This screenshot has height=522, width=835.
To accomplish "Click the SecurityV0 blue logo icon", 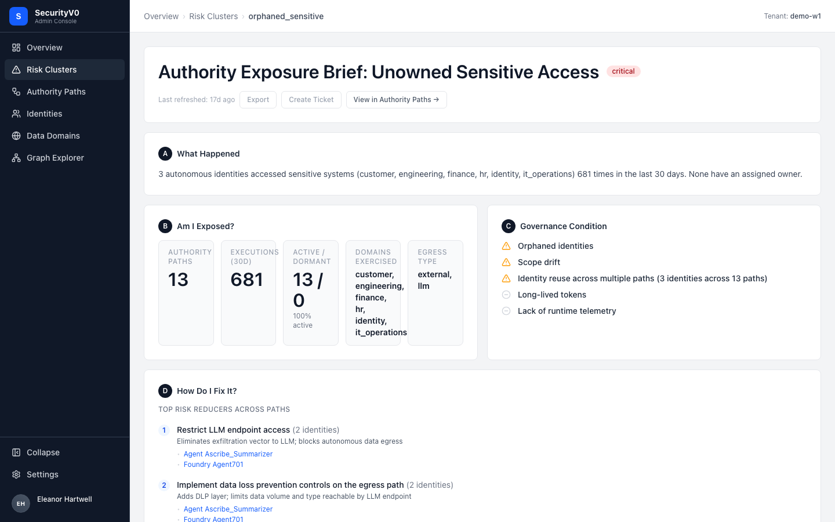I will click(19, 16).
